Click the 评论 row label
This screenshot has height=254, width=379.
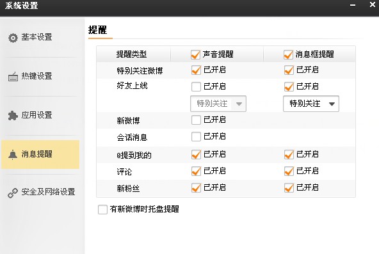coord(124,172)
